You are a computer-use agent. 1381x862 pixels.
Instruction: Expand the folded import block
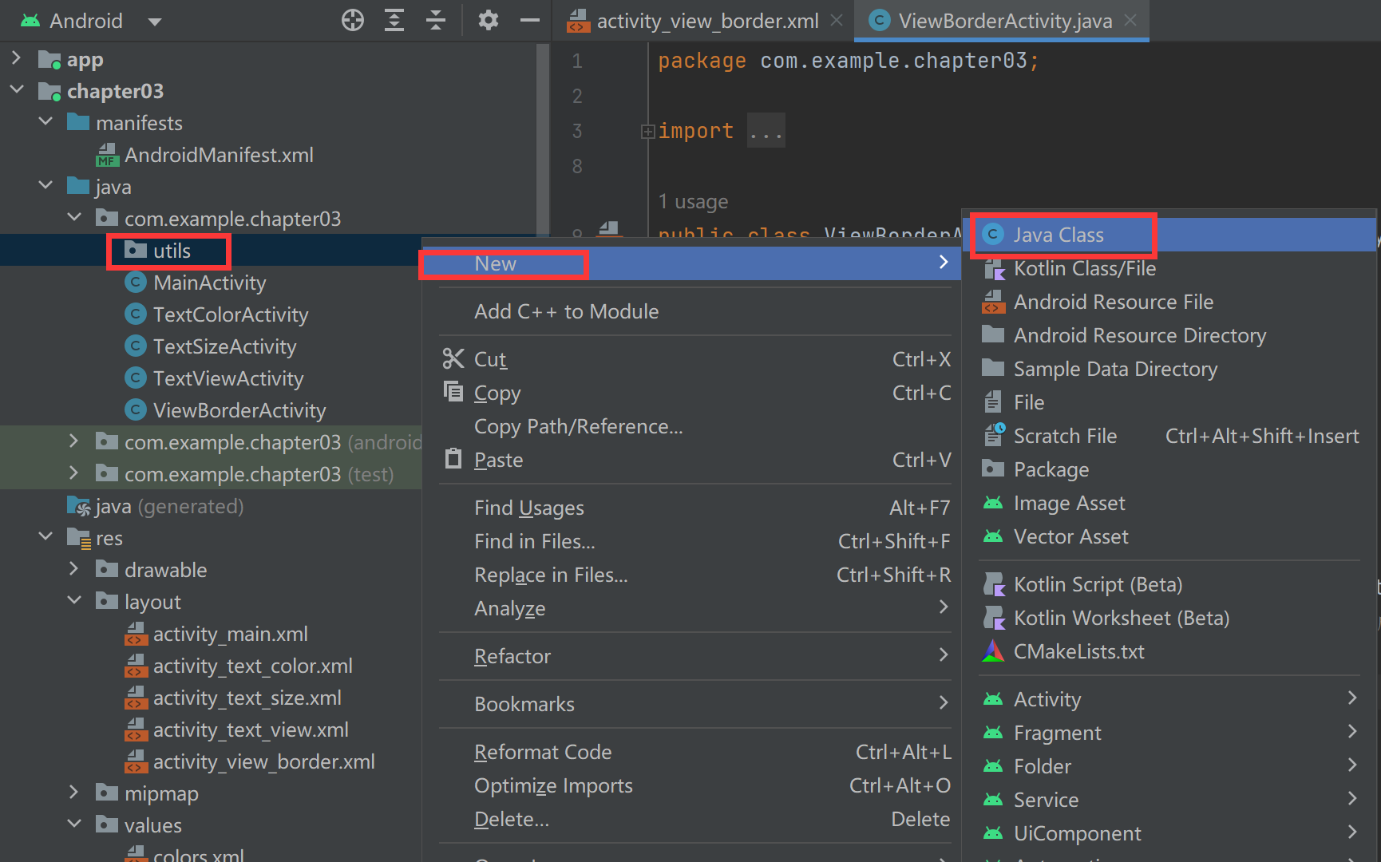coord(647,132)
